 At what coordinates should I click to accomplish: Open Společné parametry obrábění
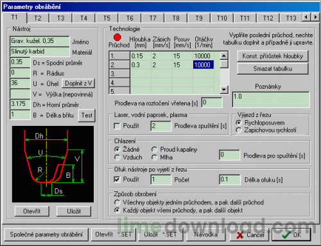tap(46, 234)
